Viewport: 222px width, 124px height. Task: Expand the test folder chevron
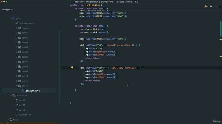coord(8,120)
